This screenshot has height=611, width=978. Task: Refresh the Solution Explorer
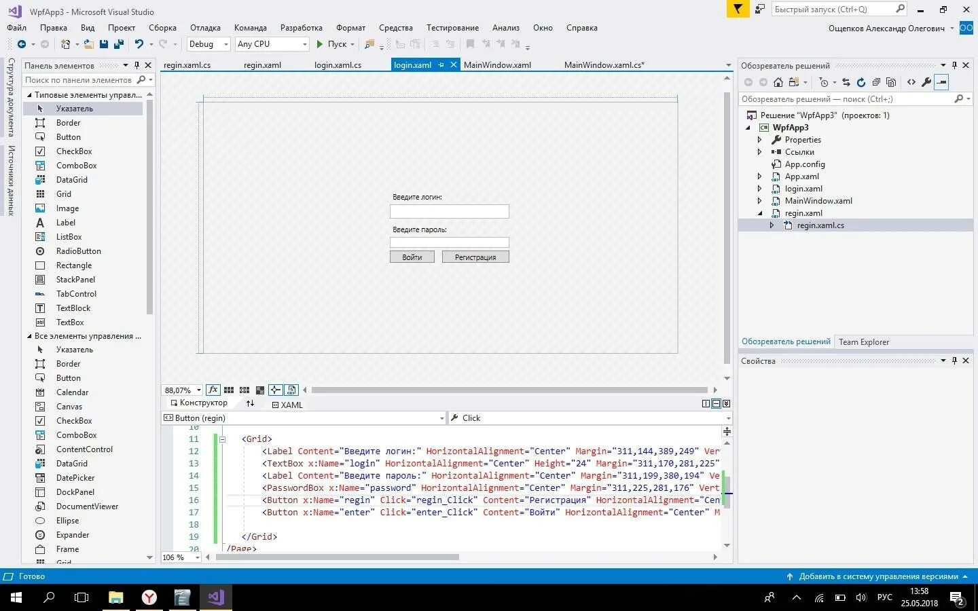[x=861, y=82]
